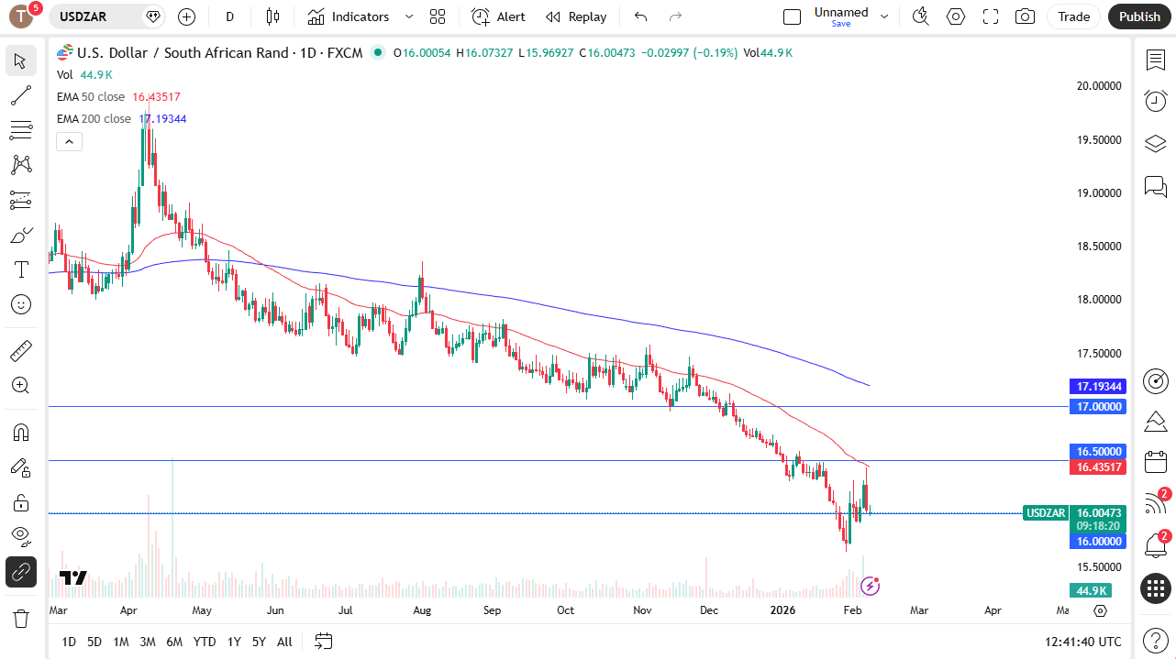Open the emoji icons tool

[20, 304]
